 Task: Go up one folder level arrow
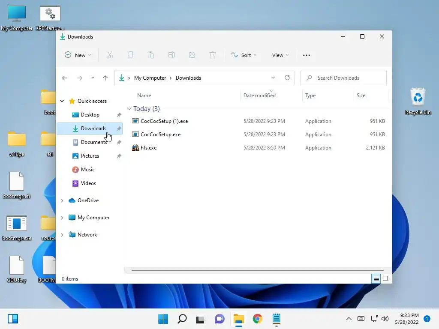(105, 78)
